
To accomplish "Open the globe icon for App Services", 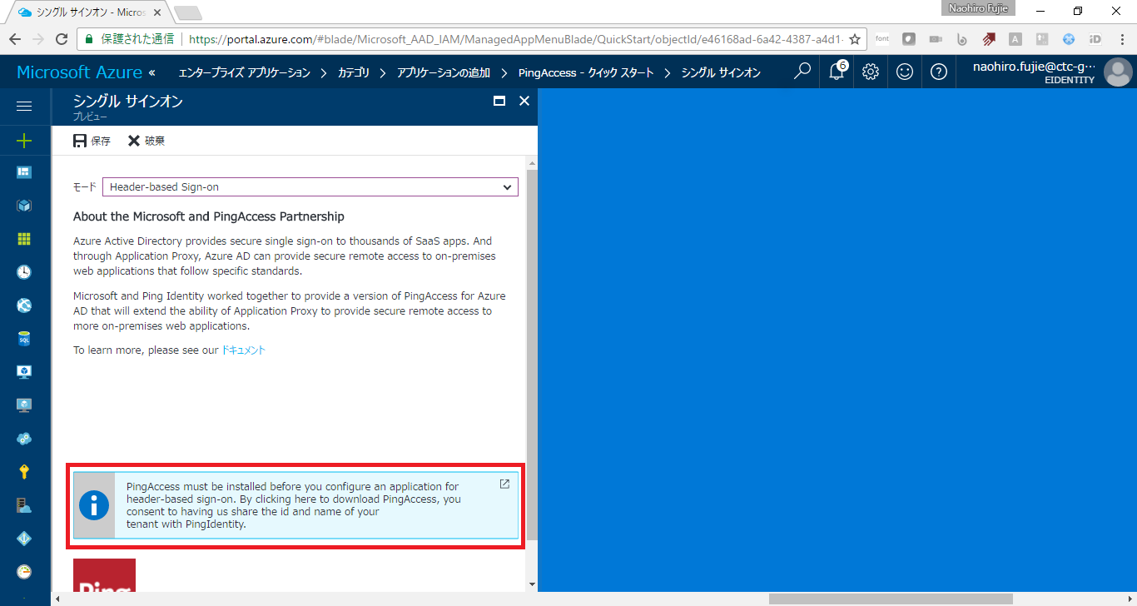I will pos(24,305).
